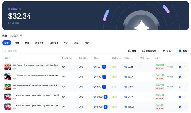The image size is (191, 113).
Task: Click the 可合并 button
Action: pos(167,51)
